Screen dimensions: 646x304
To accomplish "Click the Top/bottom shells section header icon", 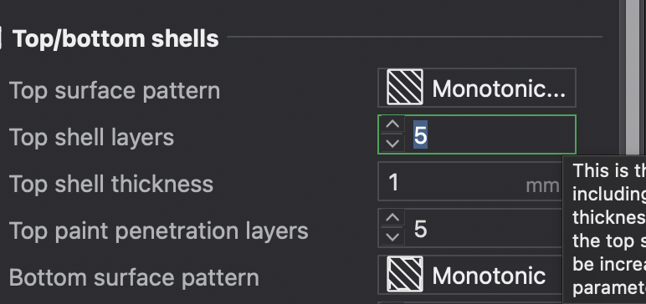I will [x=1, y=38].
